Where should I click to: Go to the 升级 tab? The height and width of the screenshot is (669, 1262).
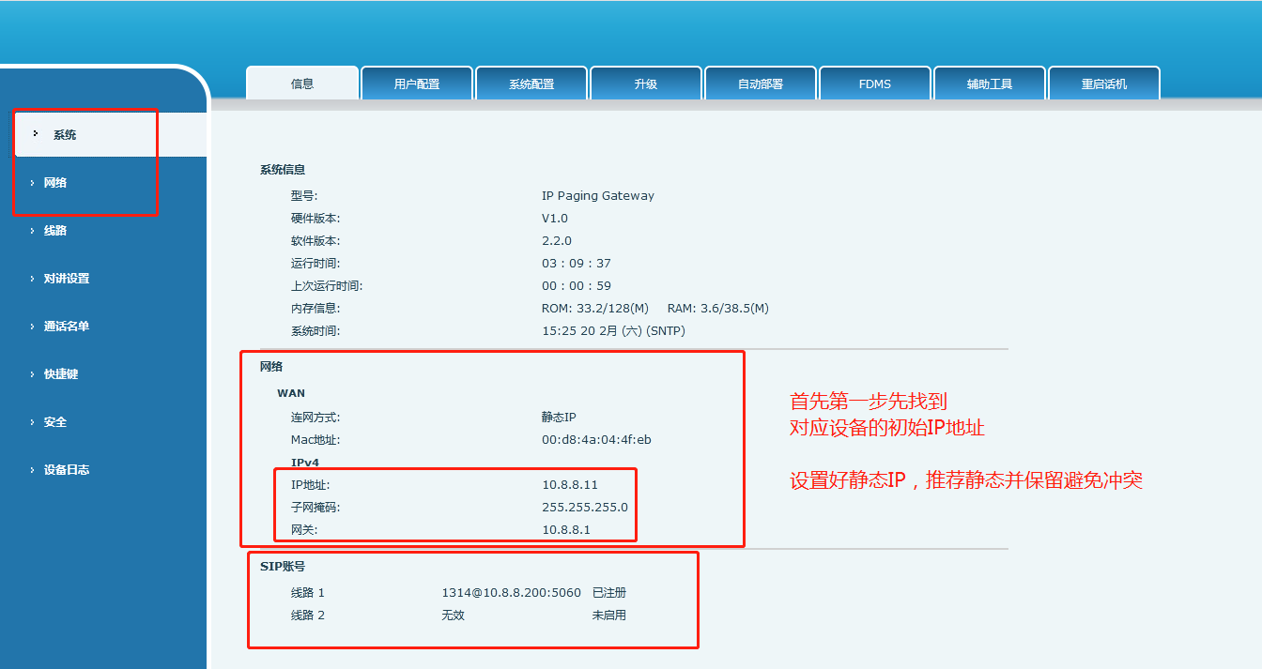(x=646, y=84)
